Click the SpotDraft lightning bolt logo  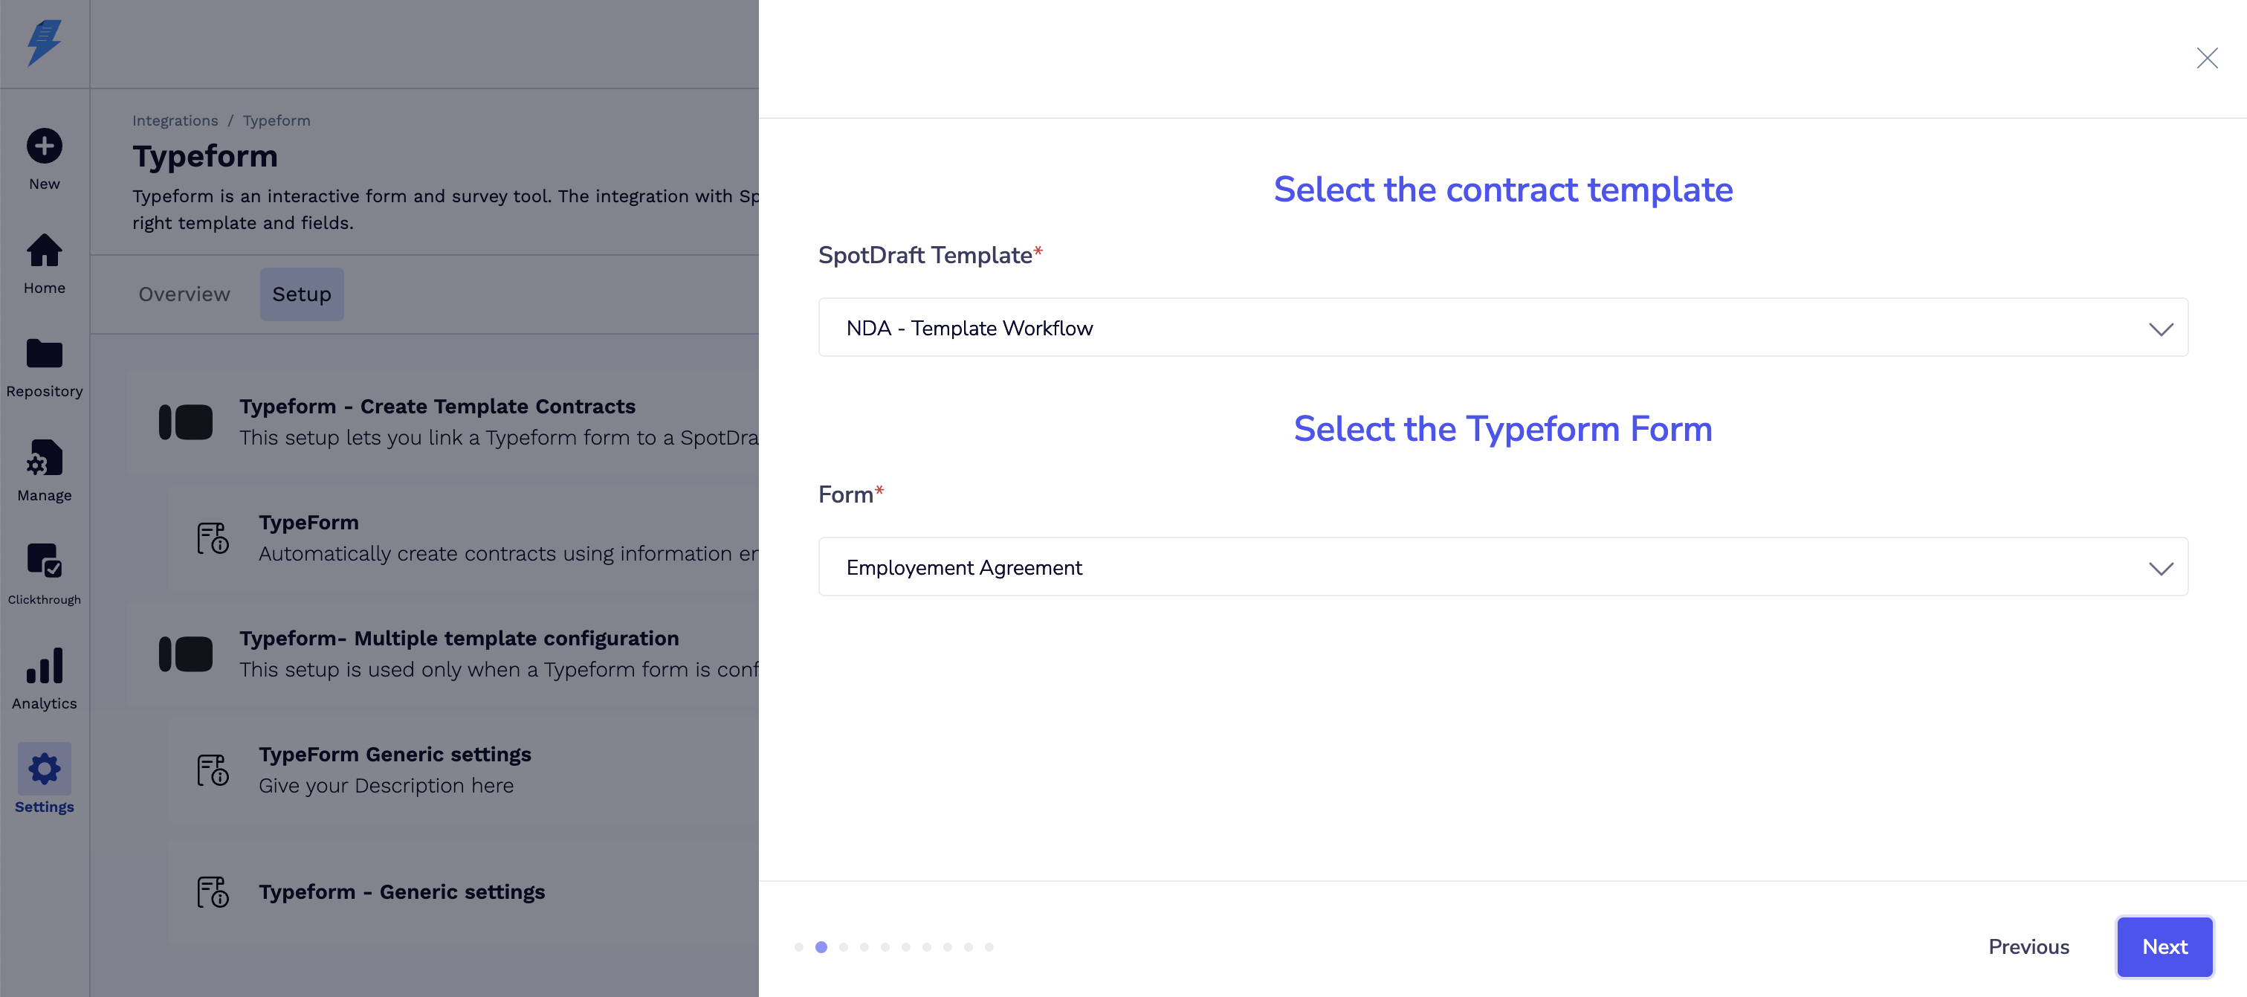click(44, 42)
